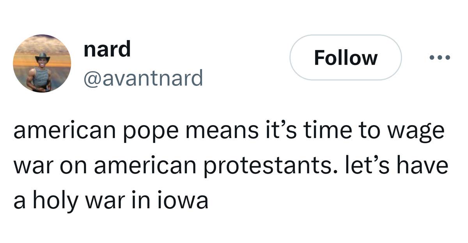This screenshot has height=243, width=468.
Task: Visit the @avantnard handle link
Action: [143, 78]
